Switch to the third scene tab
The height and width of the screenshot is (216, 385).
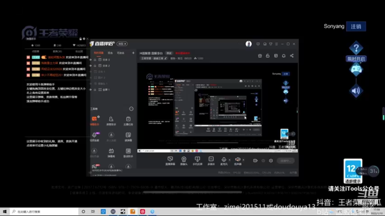121,53
